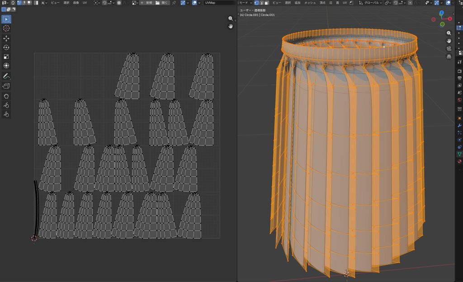Toggle image pin in UV editor header
463x282 pixels.
pos(174,3)
